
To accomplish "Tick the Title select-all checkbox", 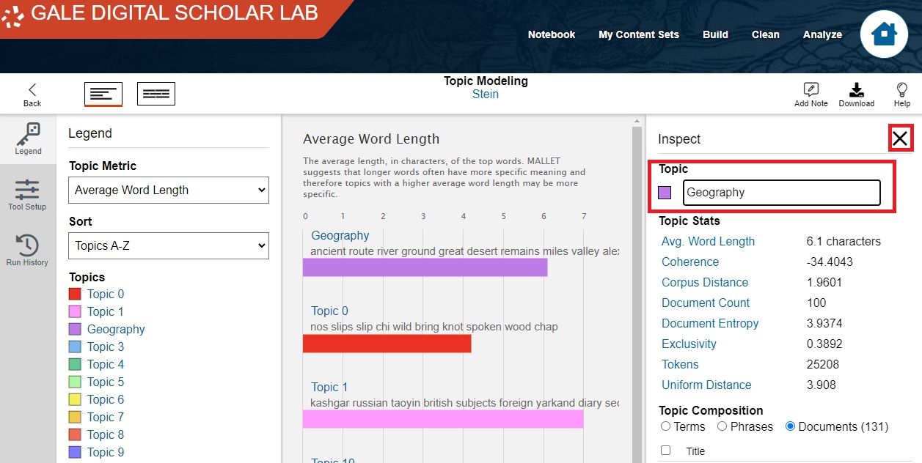I will (665, 451).
